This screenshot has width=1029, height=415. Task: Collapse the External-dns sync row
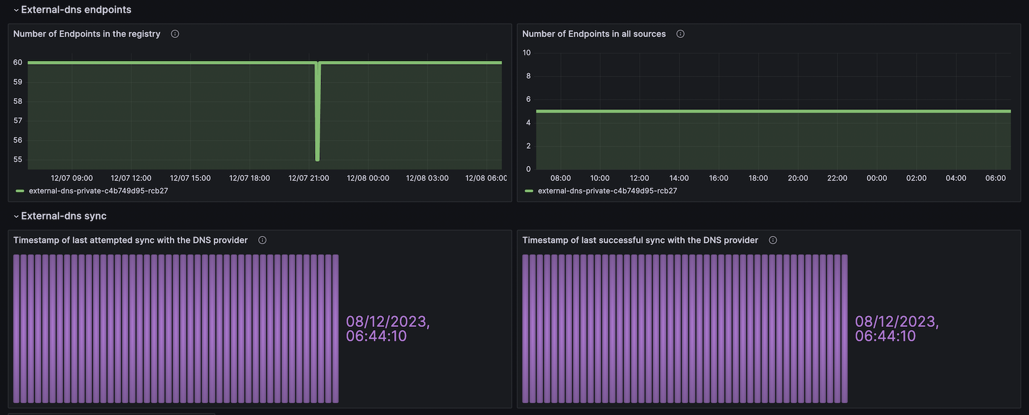point(16,217)
